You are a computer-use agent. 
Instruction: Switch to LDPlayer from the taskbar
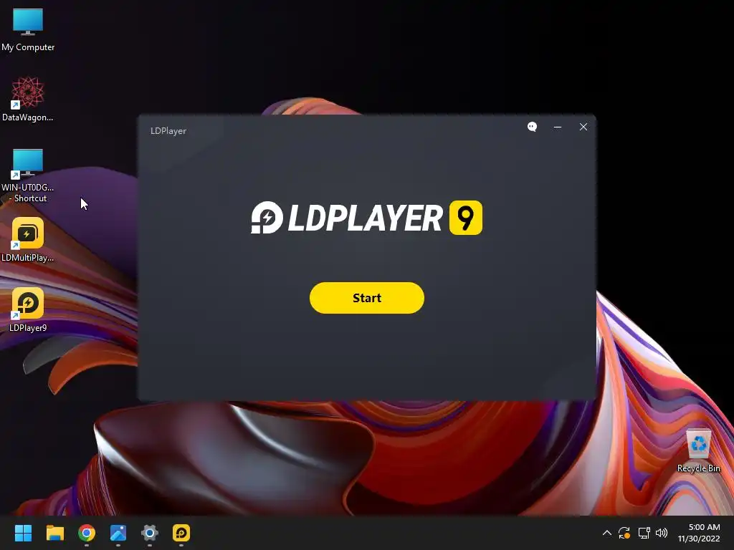(x=181, y=533)
